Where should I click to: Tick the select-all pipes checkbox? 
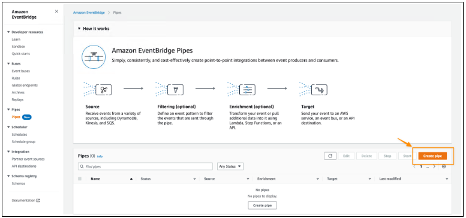pos(80,179)
